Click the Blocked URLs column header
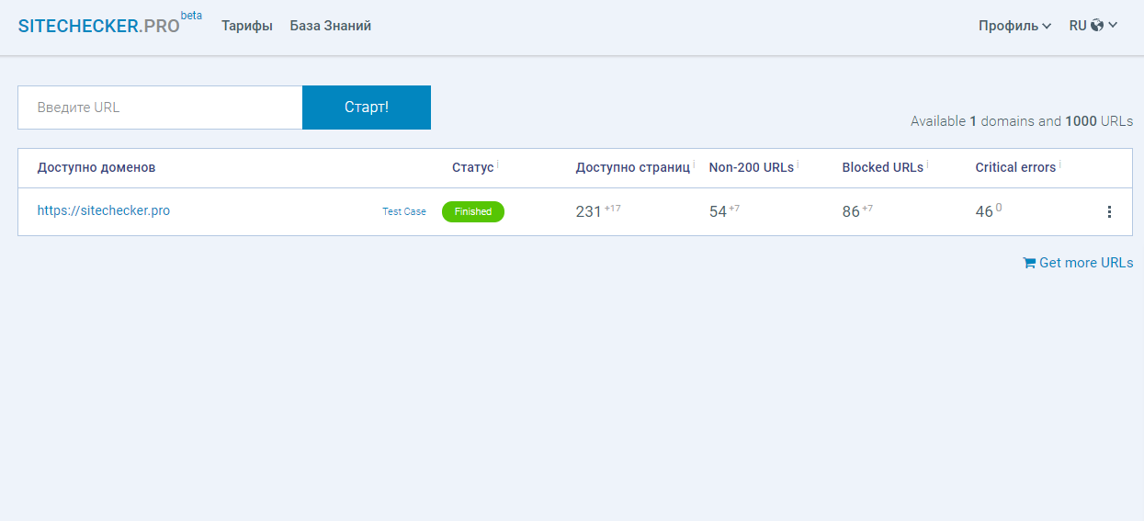This screenshot has width=1144, height=521. pyautogui.click(x=883, y=167)
